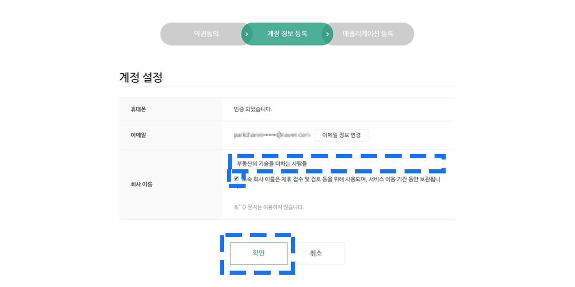575x287 pixels.
Task: Cancel with the 취소 button
Action: [316, 253]
